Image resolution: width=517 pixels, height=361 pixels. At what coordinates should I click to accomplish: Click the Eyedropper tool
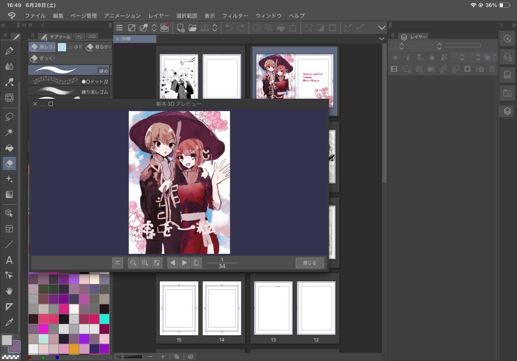coord(9,322)
